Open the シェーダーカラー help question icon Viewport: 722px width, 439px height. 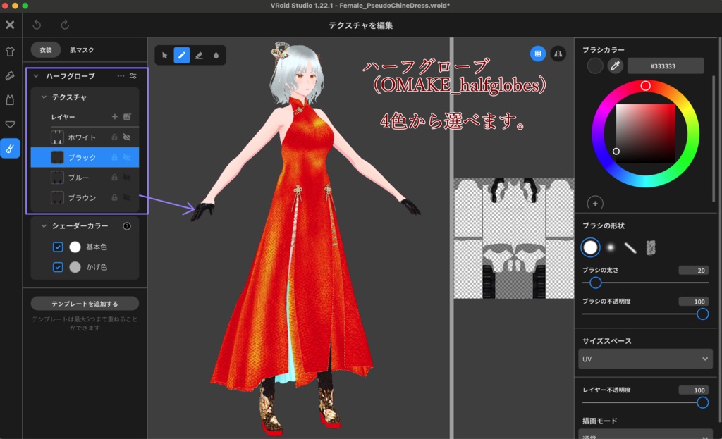point(127,226)
